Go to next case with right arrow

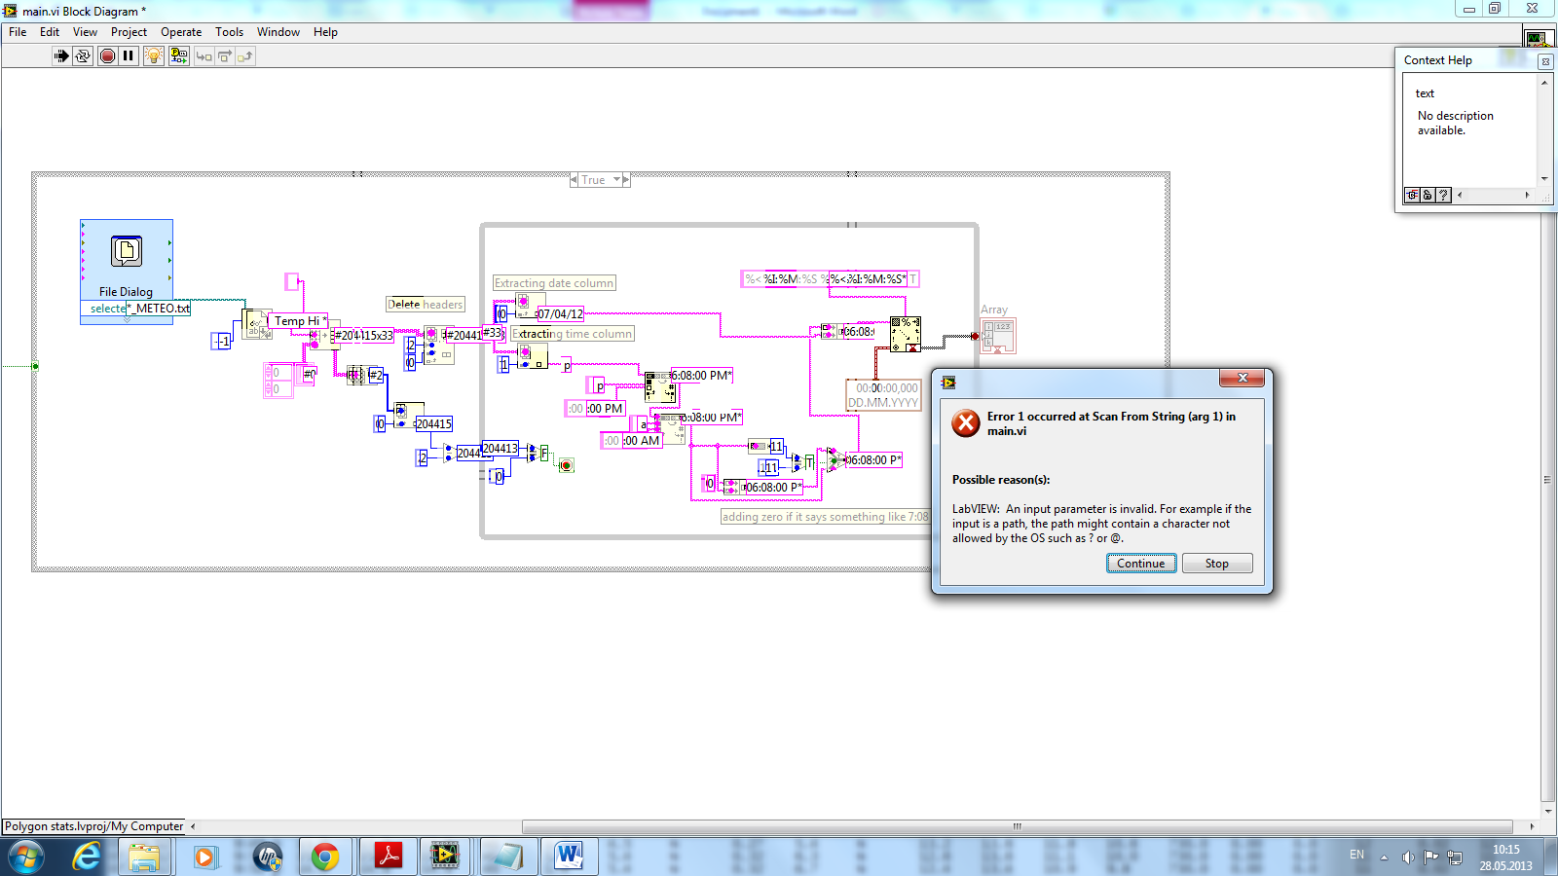pyautogui.click(x=626, y=180)
